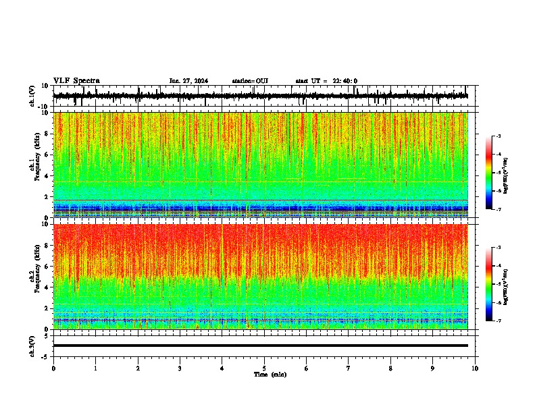535x413 pixels.
Task: Click the "2" kHz tick on ch.1 spectrogram axis
Action: (x=47, y=197)
